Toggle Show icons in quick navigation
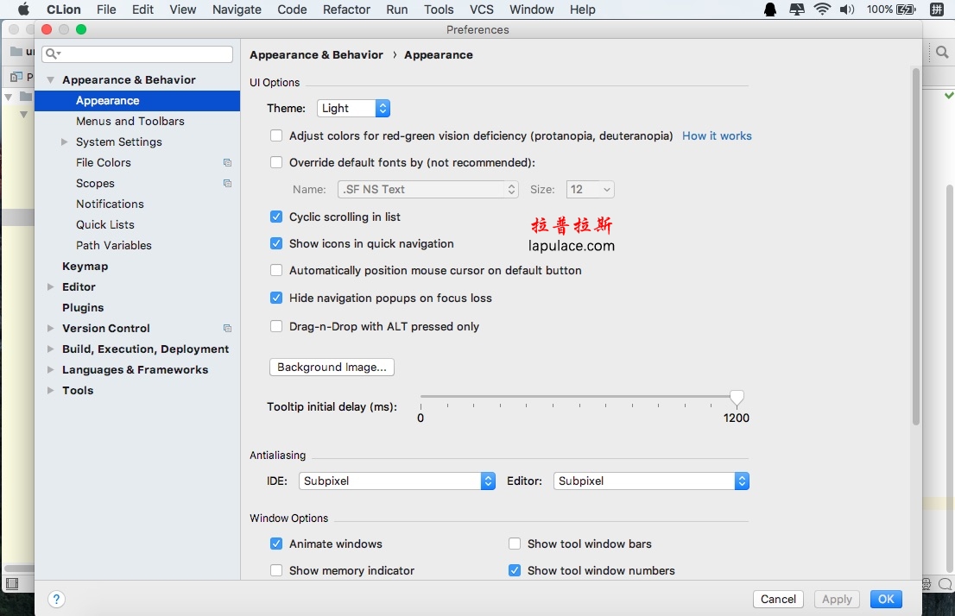Viewport: 955px width, 616px height. click(276, 243)
